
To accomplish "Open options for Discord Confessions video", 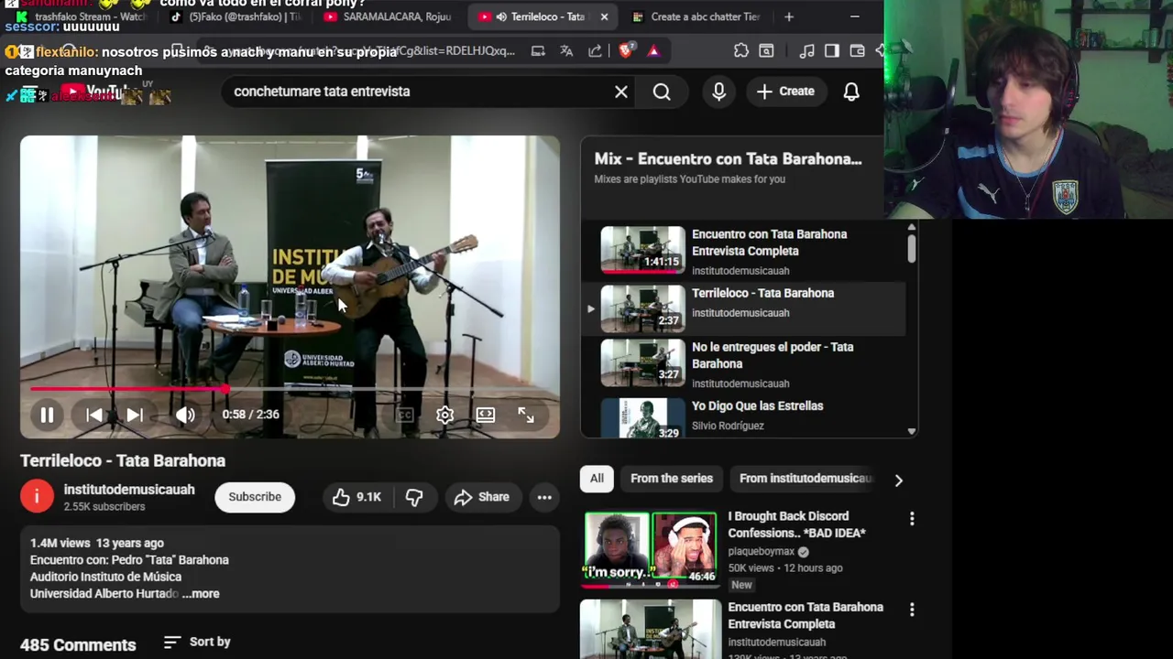I will [912, 519].
